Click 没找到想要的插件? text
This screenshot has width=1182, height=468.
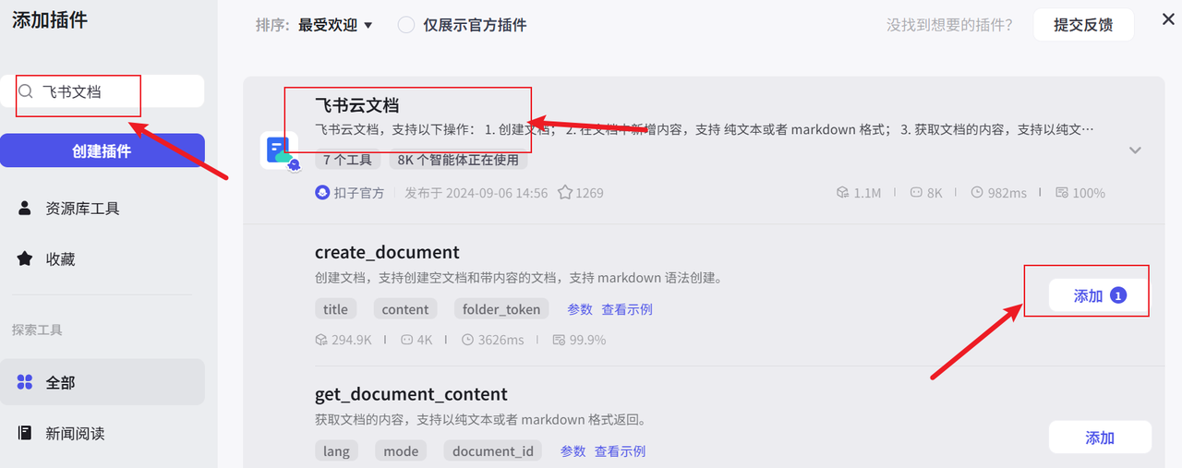point(949,25)
